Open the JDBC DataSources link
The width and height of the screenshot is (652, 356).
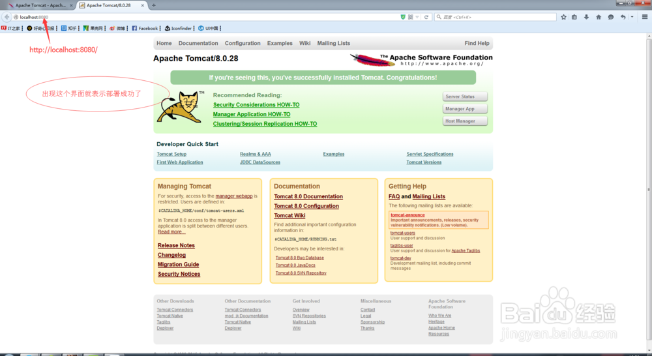click(260, 162)
